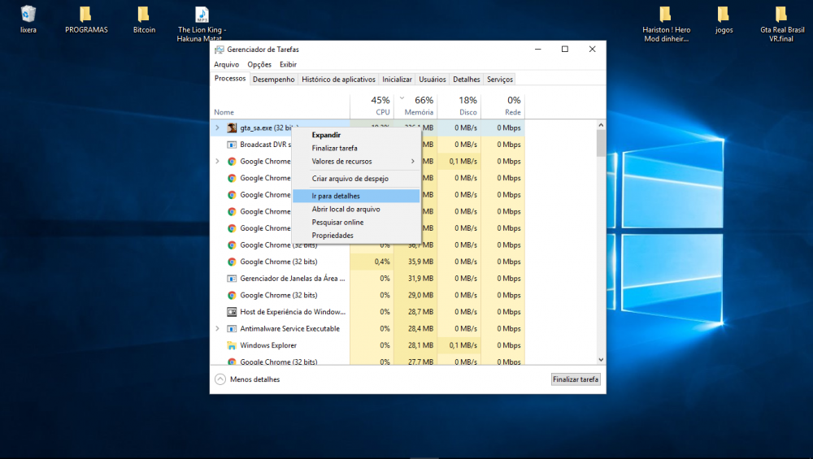Screen dimensions: 813x459
Task: Click the Finalizar tarefa button at bottom
Action: pos(576,379)
